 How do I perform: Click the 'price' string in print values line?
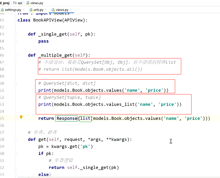click(154, 90)
